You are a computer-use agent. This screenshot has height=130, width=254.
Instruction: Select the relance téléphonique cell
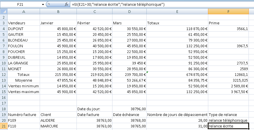click(x=228, y=120)
